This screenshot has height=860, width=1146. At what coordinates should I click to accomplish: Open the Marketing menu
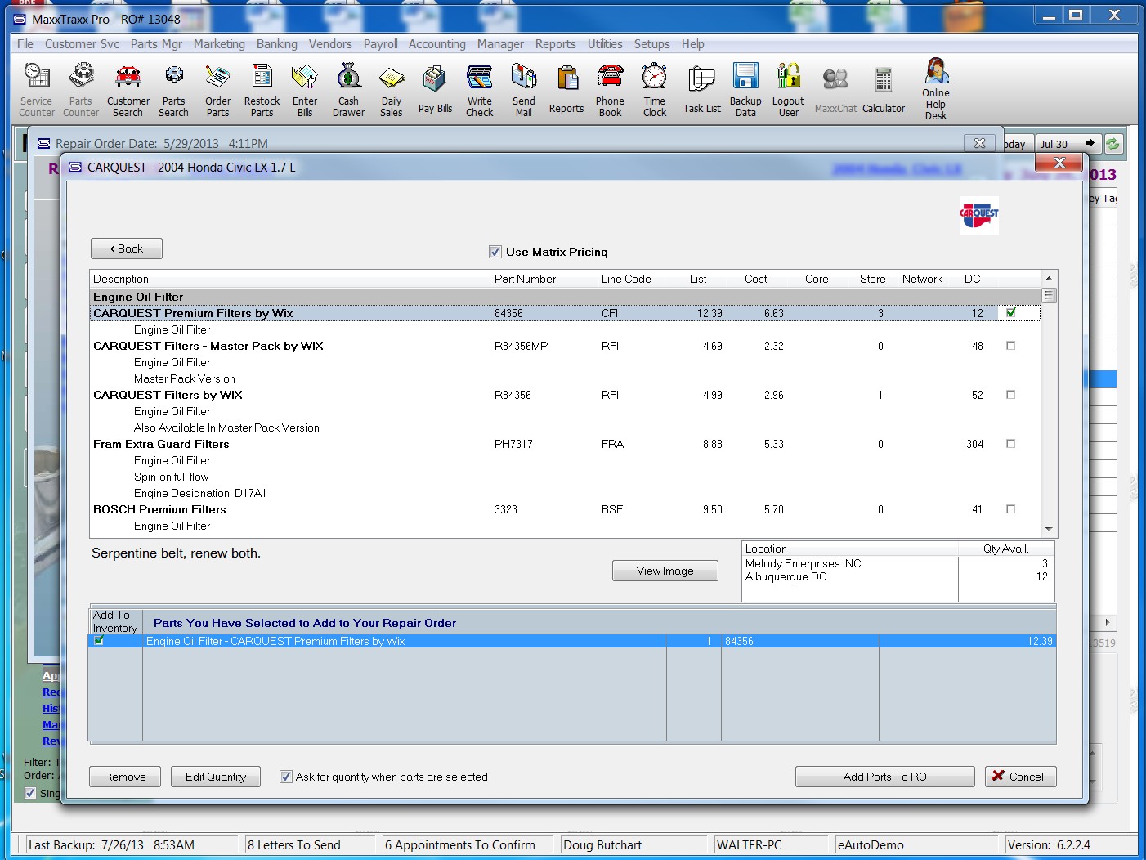219,44
